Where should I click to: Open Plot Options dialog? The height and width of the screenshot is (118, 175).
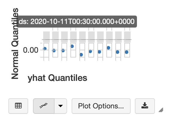click(101, 106)
